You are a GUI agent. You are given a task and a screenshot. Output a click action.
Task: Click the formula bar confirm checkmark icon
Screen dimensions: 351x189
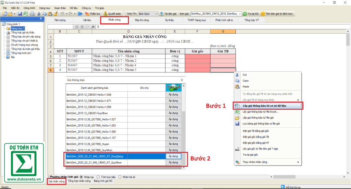tap(82, 27)
